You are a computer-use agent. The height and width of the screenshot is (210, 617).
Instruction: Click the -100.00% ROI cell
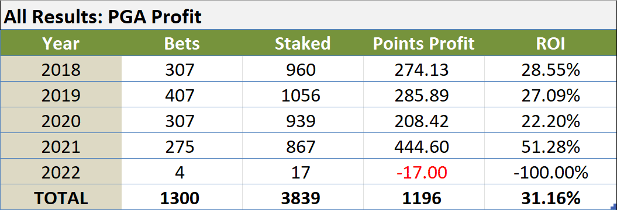point(550,172)
